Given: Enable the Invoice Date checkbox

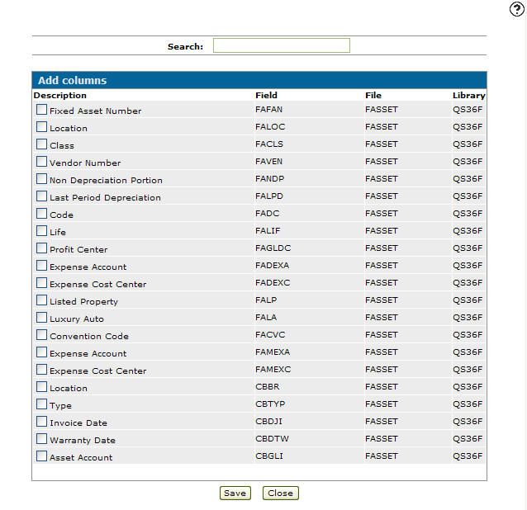Looking at the screenshot, I should (x=41, y=422).
